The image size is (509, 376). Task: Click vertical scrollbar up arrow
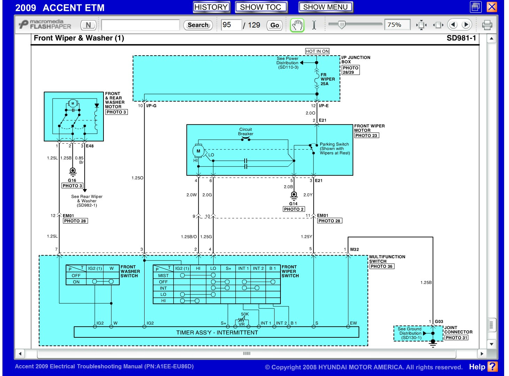pos(491,38)
